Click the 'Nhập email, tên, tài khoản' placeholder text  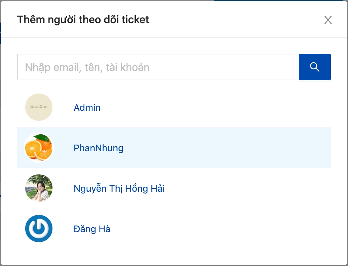tap(87, 67)
